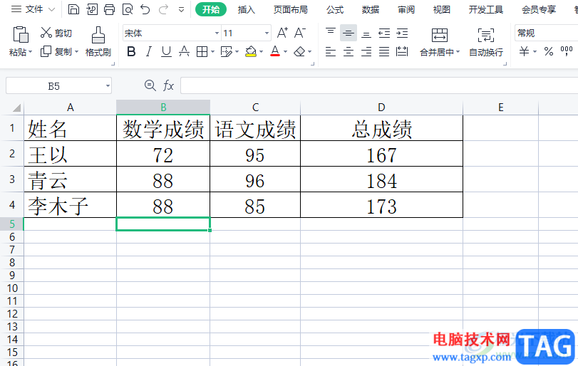Apply percent style format
Screen dimensions: 578x366
[x=549, y=51]
